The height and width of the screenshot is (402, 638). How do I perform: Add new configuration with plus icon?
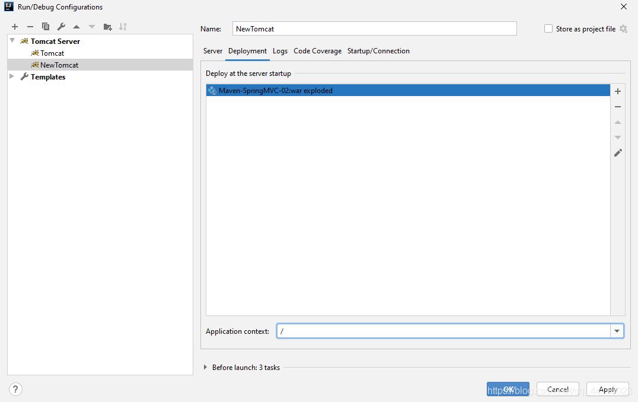(15, 27)
